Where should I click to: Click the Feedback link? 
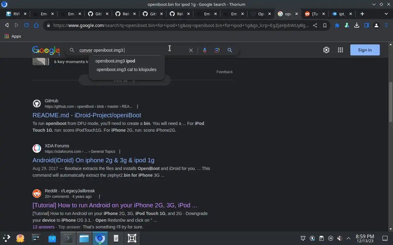pos(224,72)
